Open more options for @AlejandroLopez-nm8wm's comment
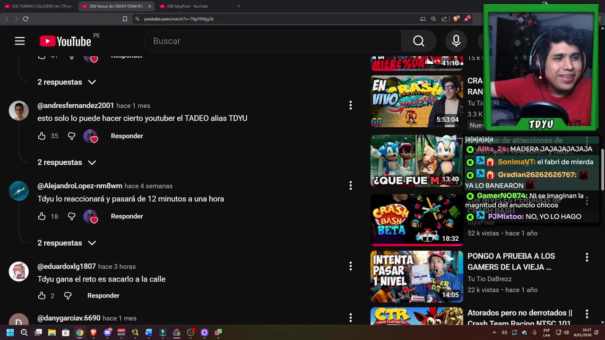The height and width of the screenshot is (340, 605). (350, 186)
